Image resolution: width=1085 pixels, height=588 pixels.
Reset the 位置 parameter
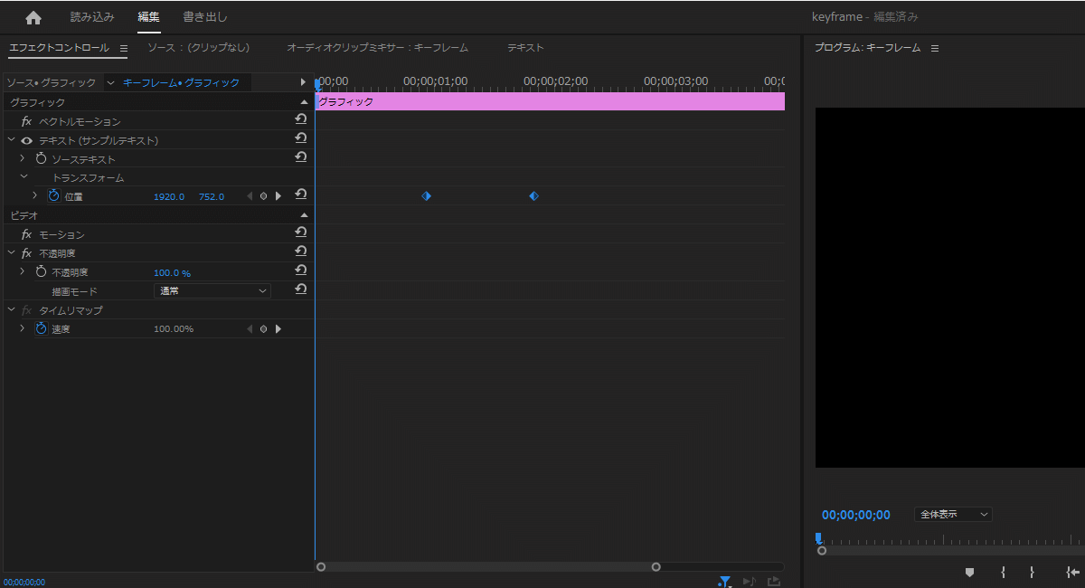point(300,194)
